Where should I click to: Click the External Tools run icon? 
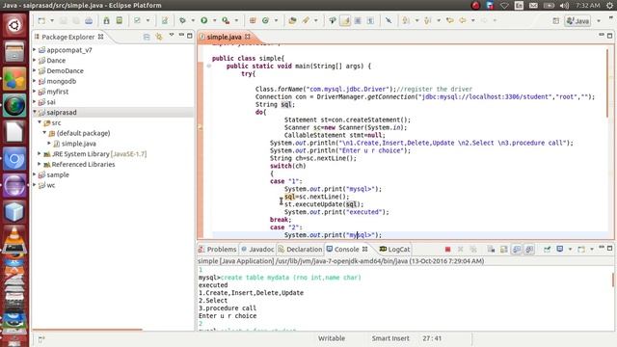pos(226,20)
